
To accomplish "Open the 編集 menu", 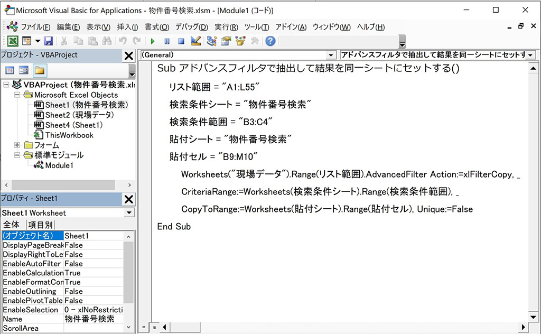I will tap(68, 27).
